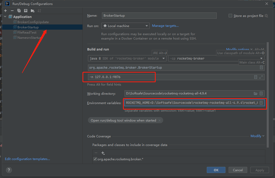The width and height of the screenshot is (275, 178).
Task: Open the java 8 SDK dropdown
Action: tap(127, 58)
